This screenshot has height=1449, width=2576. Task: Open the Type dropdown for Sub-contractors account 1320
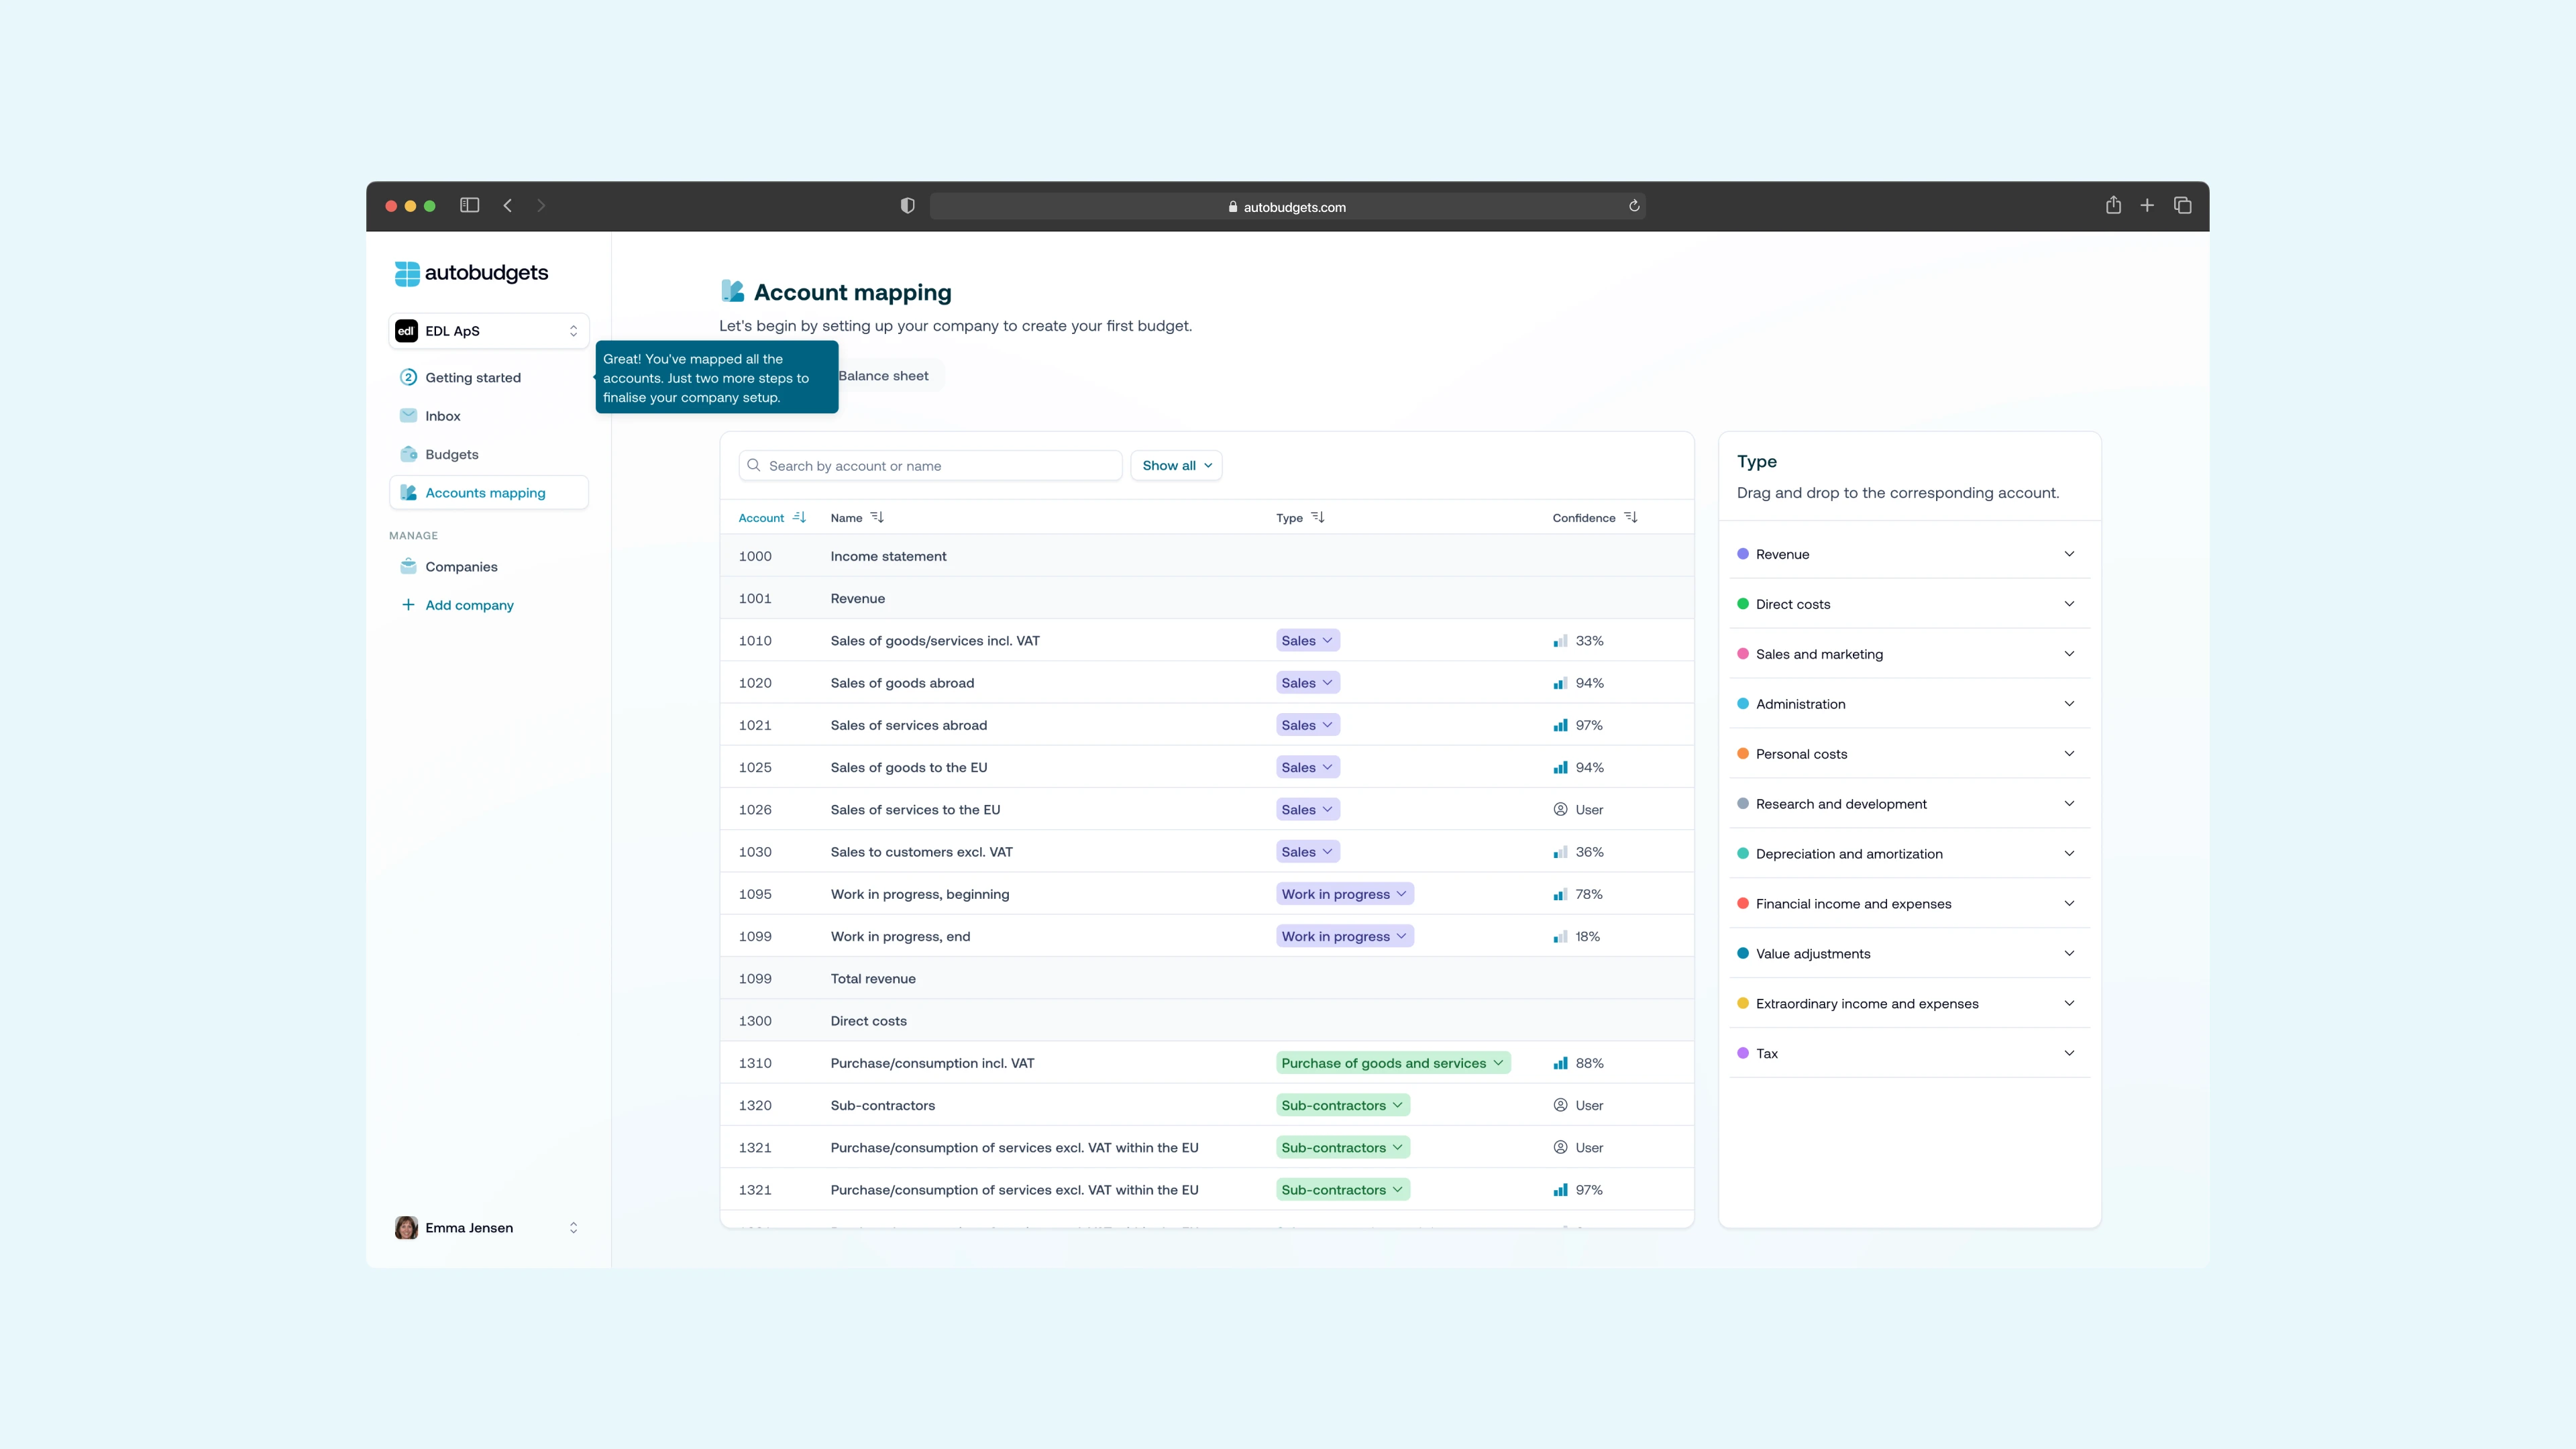click(x=1342, y=1105)
